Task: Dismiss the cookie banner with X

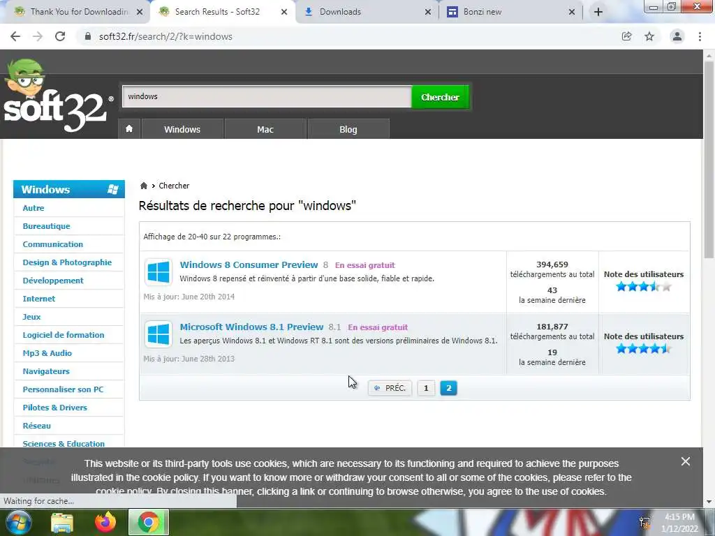Action: (x=686, y=461)
